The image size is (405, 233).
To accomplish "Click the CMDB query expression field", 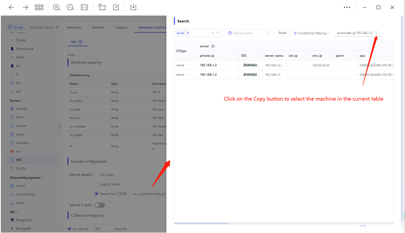I will coord(149,194).
